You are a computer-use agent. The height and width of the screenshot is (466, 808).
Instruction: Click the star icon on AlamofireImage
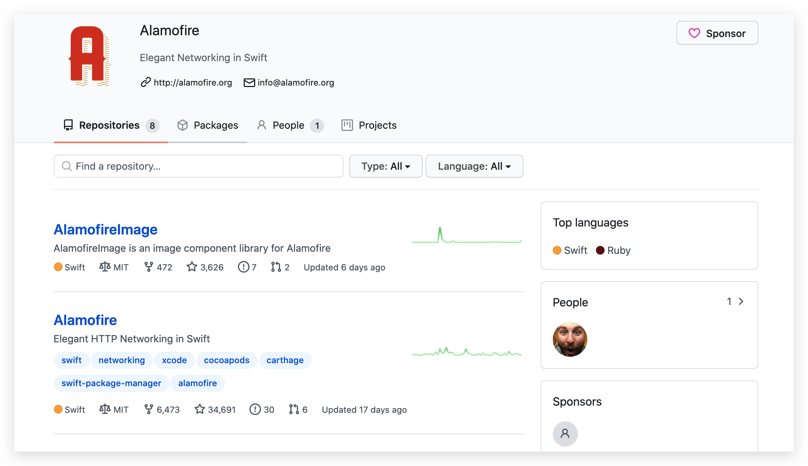tap(192, 267)
